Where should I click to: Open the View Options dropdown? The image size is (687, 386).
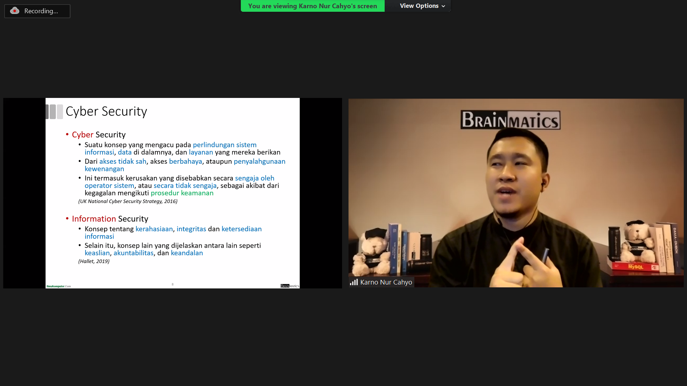click(x=419, y=6)
